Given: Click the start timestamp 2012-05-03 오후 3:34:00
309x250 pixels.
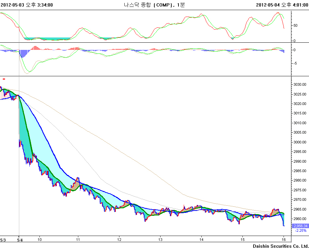Looking at the screenshot, I should 27,5.
